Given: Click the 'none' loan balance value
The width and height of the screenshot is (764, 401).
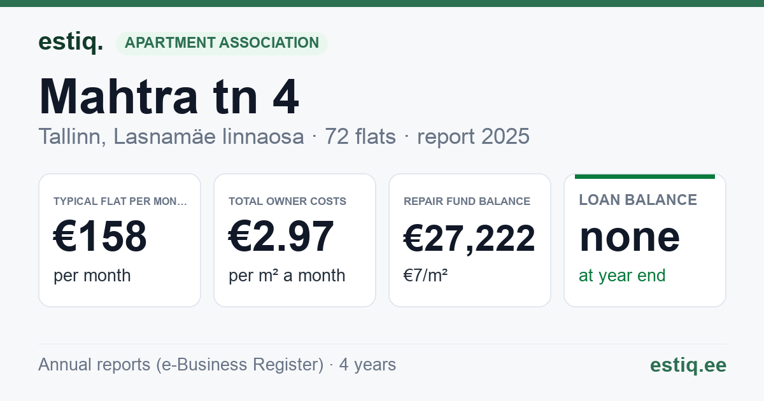Looking at the screenshot, I should (630, 237).
